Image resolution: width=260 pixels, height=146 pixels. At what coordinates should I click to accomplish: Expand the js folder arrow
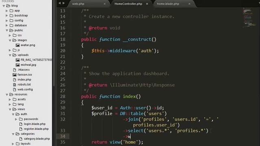[10, 50]
